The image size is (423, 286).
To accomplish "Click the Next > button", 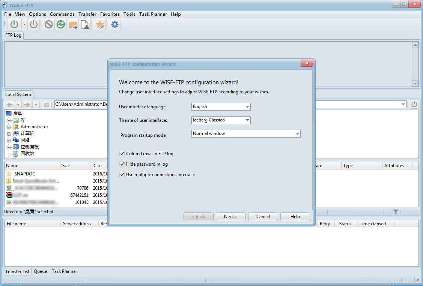I will pyautogui.click(x=231, y=217).
